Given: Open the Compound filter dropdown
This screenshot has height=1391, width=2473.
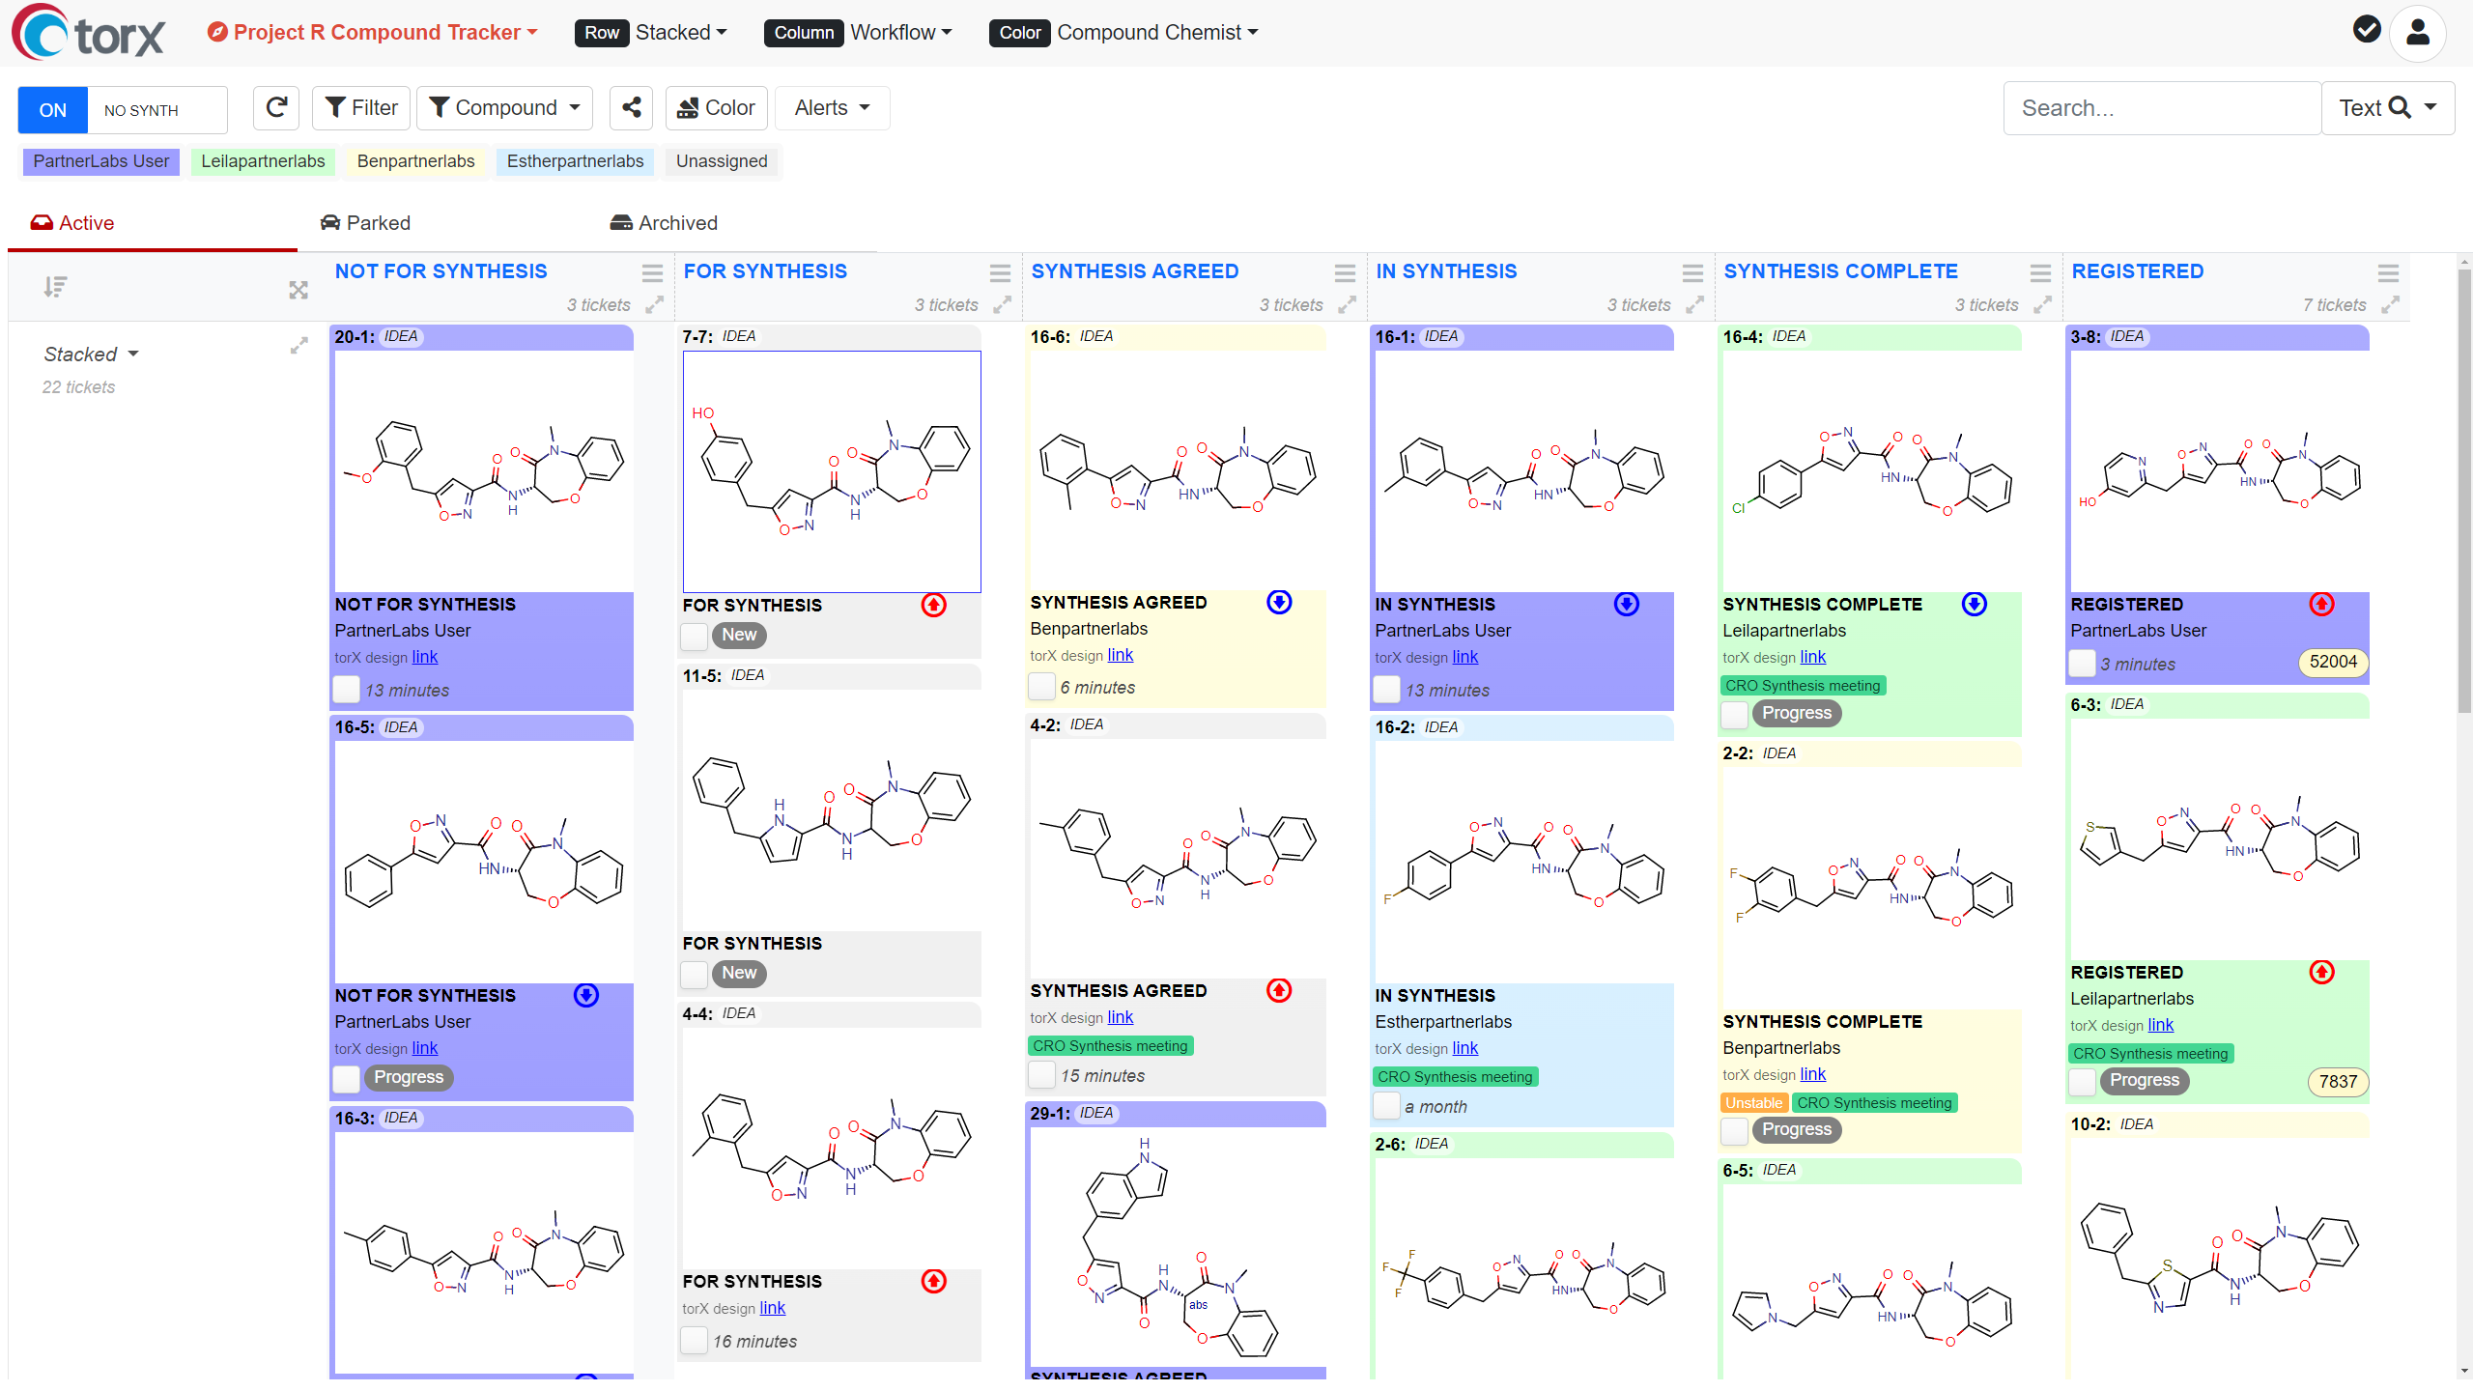Looking at the screenshot, I should (505, 108).
